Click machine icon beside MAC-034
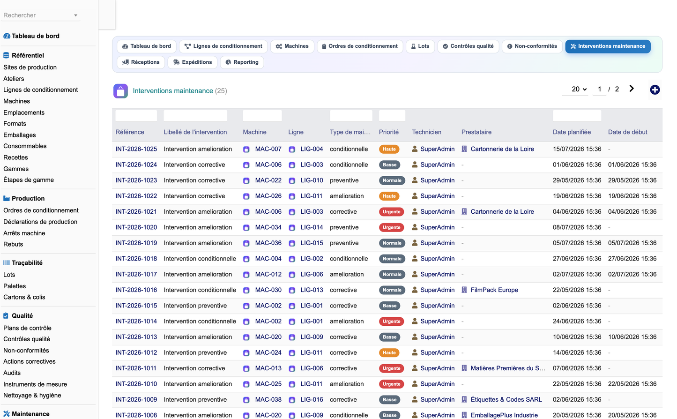 (246, 228)
